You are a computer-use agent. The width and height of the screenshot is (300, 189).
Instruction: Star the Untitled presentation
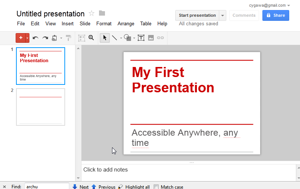click(92, 14)
